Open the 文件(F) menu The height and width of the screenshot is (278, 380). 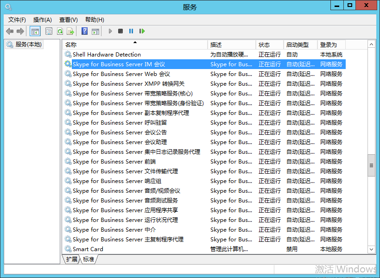17,20
